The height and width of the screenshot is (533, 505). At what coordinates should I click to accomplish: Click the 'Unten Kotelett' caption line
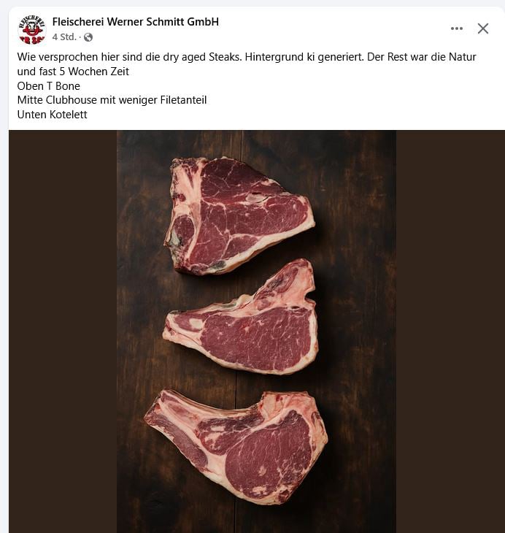click(53, 115)
